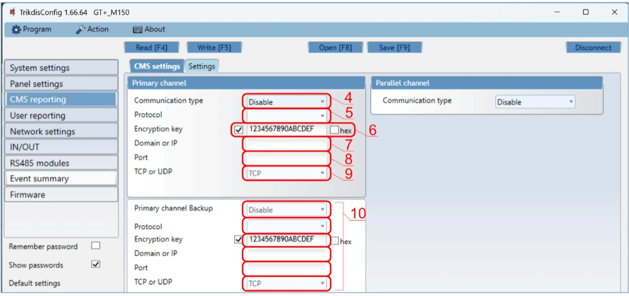Open the Action menu with wrench icon
Viewport: 629px width, 296px height.
92,29
